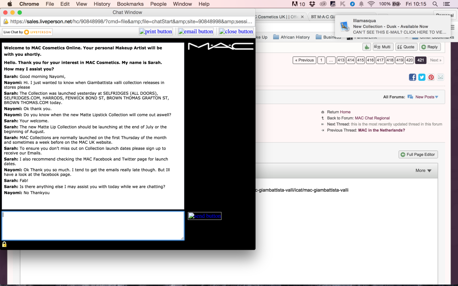458x286 pixels.
Task: Click the Fri 10:15 clock
Action: tap(416, 4)
